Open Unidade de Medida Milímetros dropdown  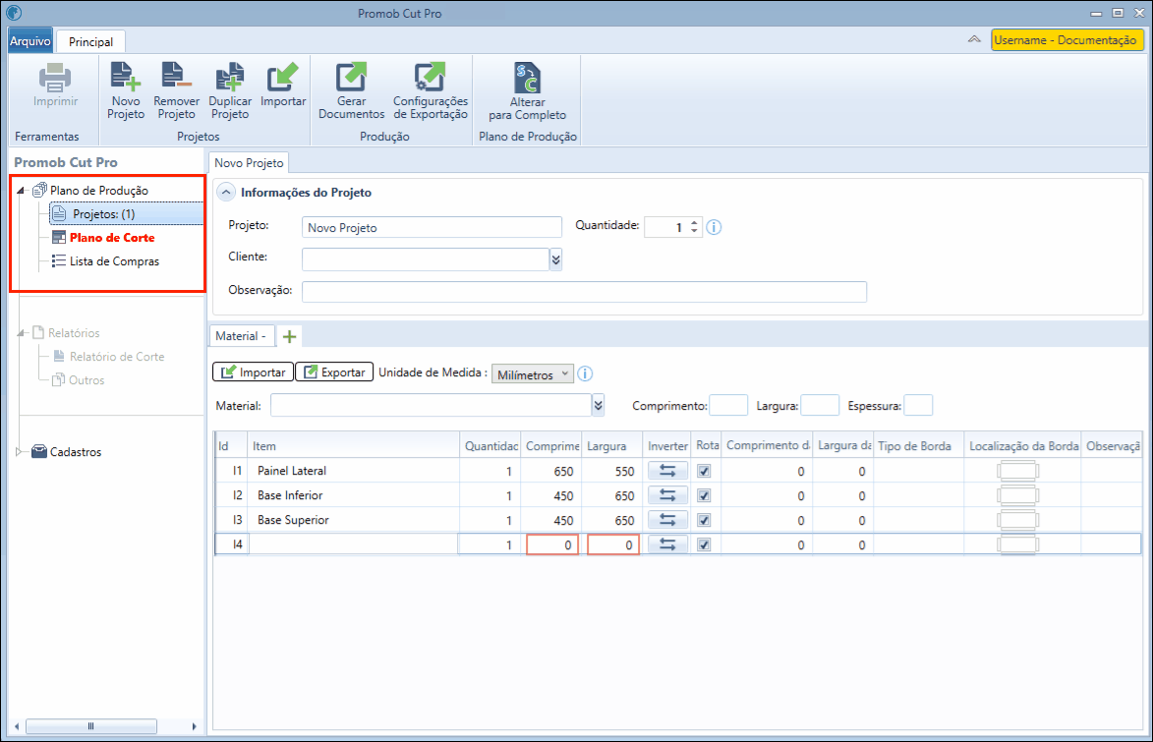pos(533,374)
